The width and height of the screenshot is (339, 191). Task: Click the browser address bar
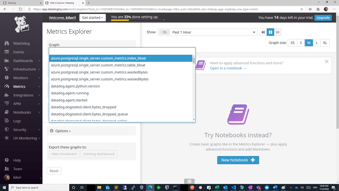(x=164, y=9)
